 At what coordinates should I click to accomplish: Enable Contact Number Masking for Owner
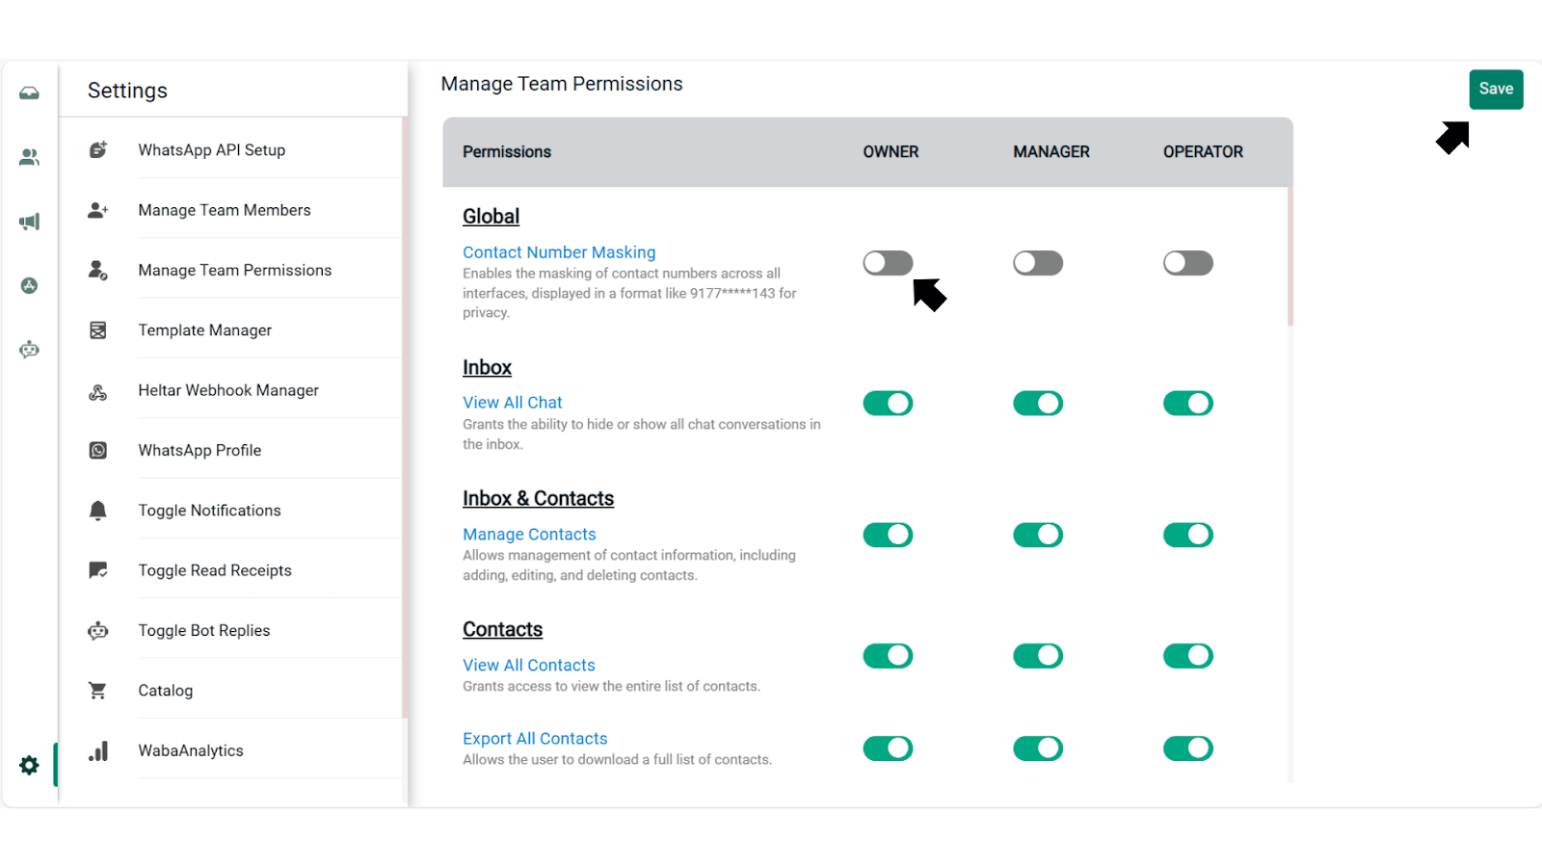coord(888,263)
